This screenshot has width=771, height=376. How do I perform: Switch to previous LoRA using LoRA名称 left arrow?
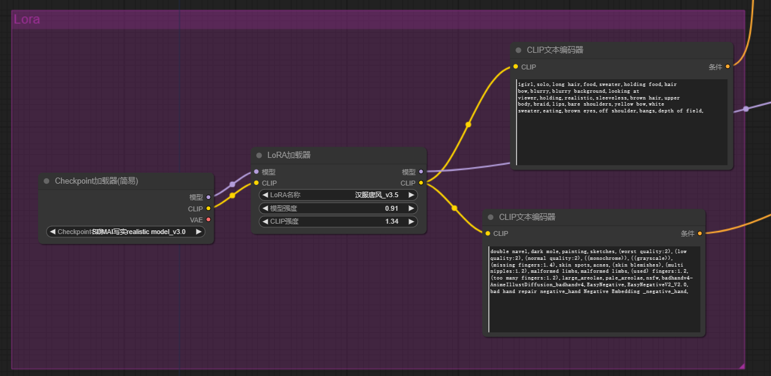pos(265,195)
